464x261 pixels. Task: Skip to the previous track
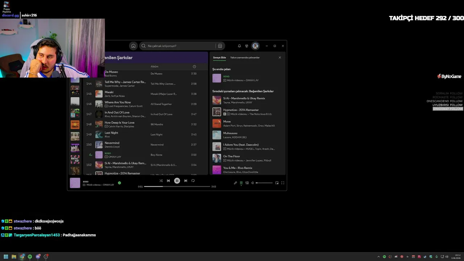point(168,181)
